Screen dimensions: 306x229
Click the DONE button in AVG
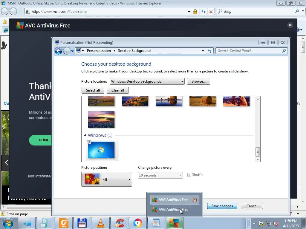[x=41, y=140]
